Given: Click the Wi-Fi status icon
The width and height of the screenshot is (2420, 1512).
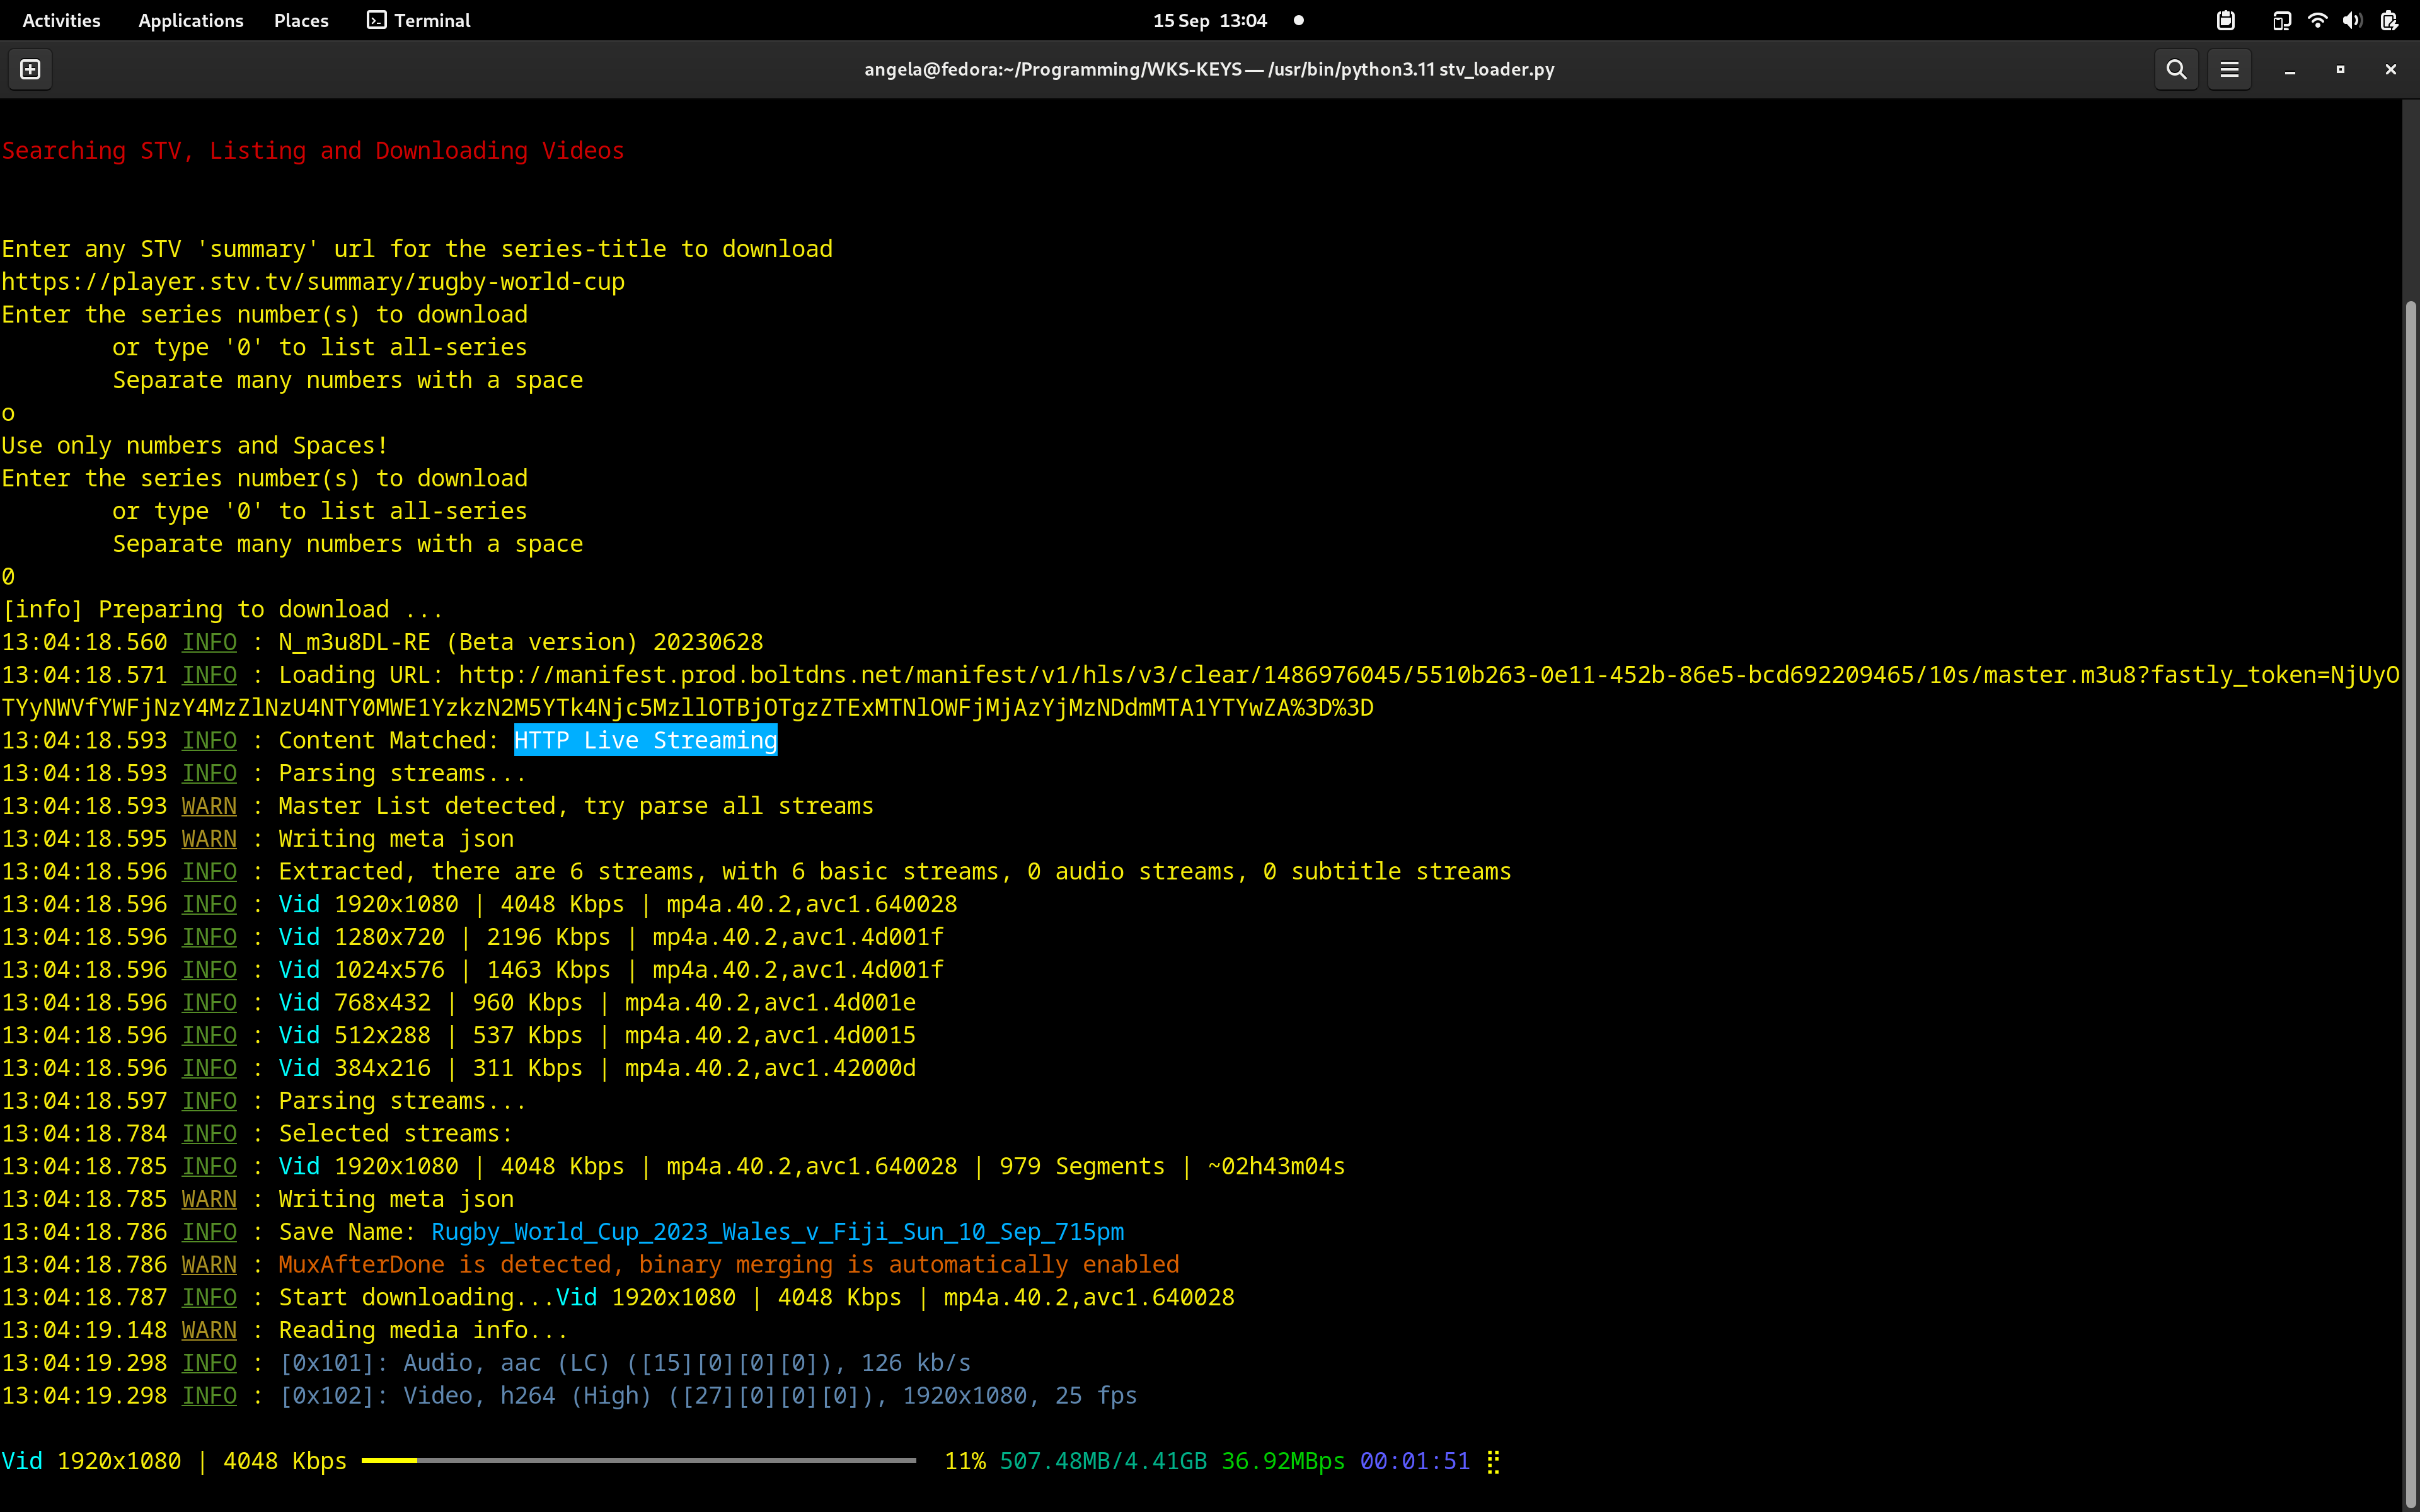Looking at the screenshot, I should click(x=2317, y=20).
